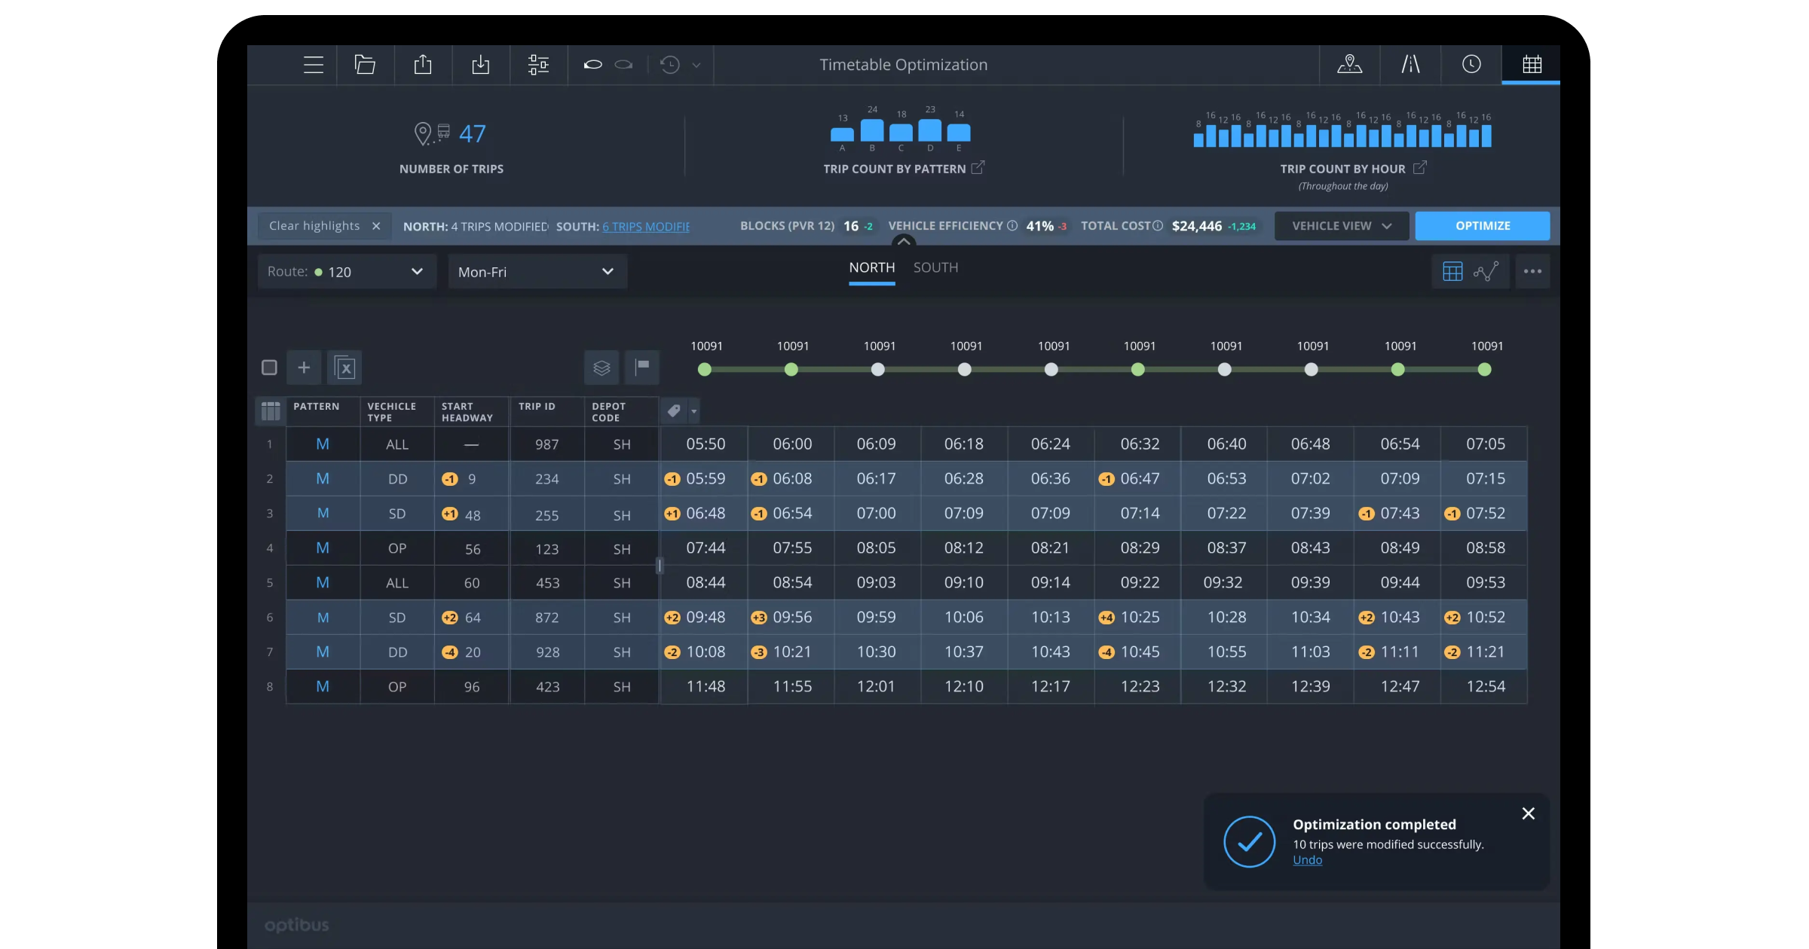Switch to the map view icon

(1349, 65)
